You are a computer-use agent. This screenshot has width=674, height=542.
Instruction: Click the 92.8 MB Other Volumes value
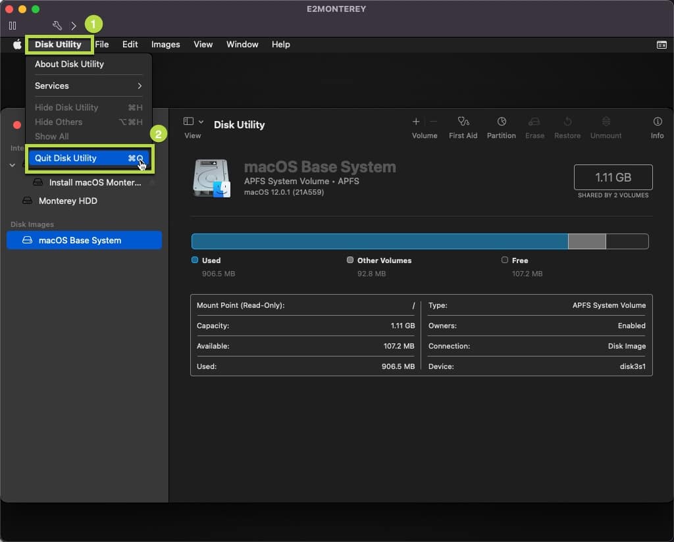[371, 274]
